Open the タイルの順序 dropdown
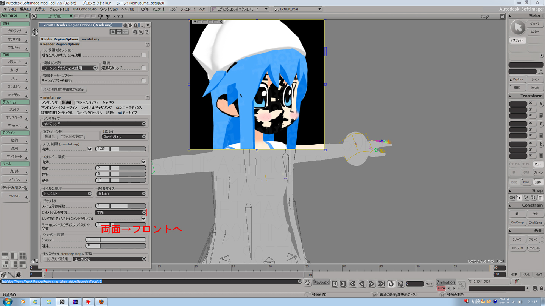This screenshot has width=545, height=306. point(67,193)
